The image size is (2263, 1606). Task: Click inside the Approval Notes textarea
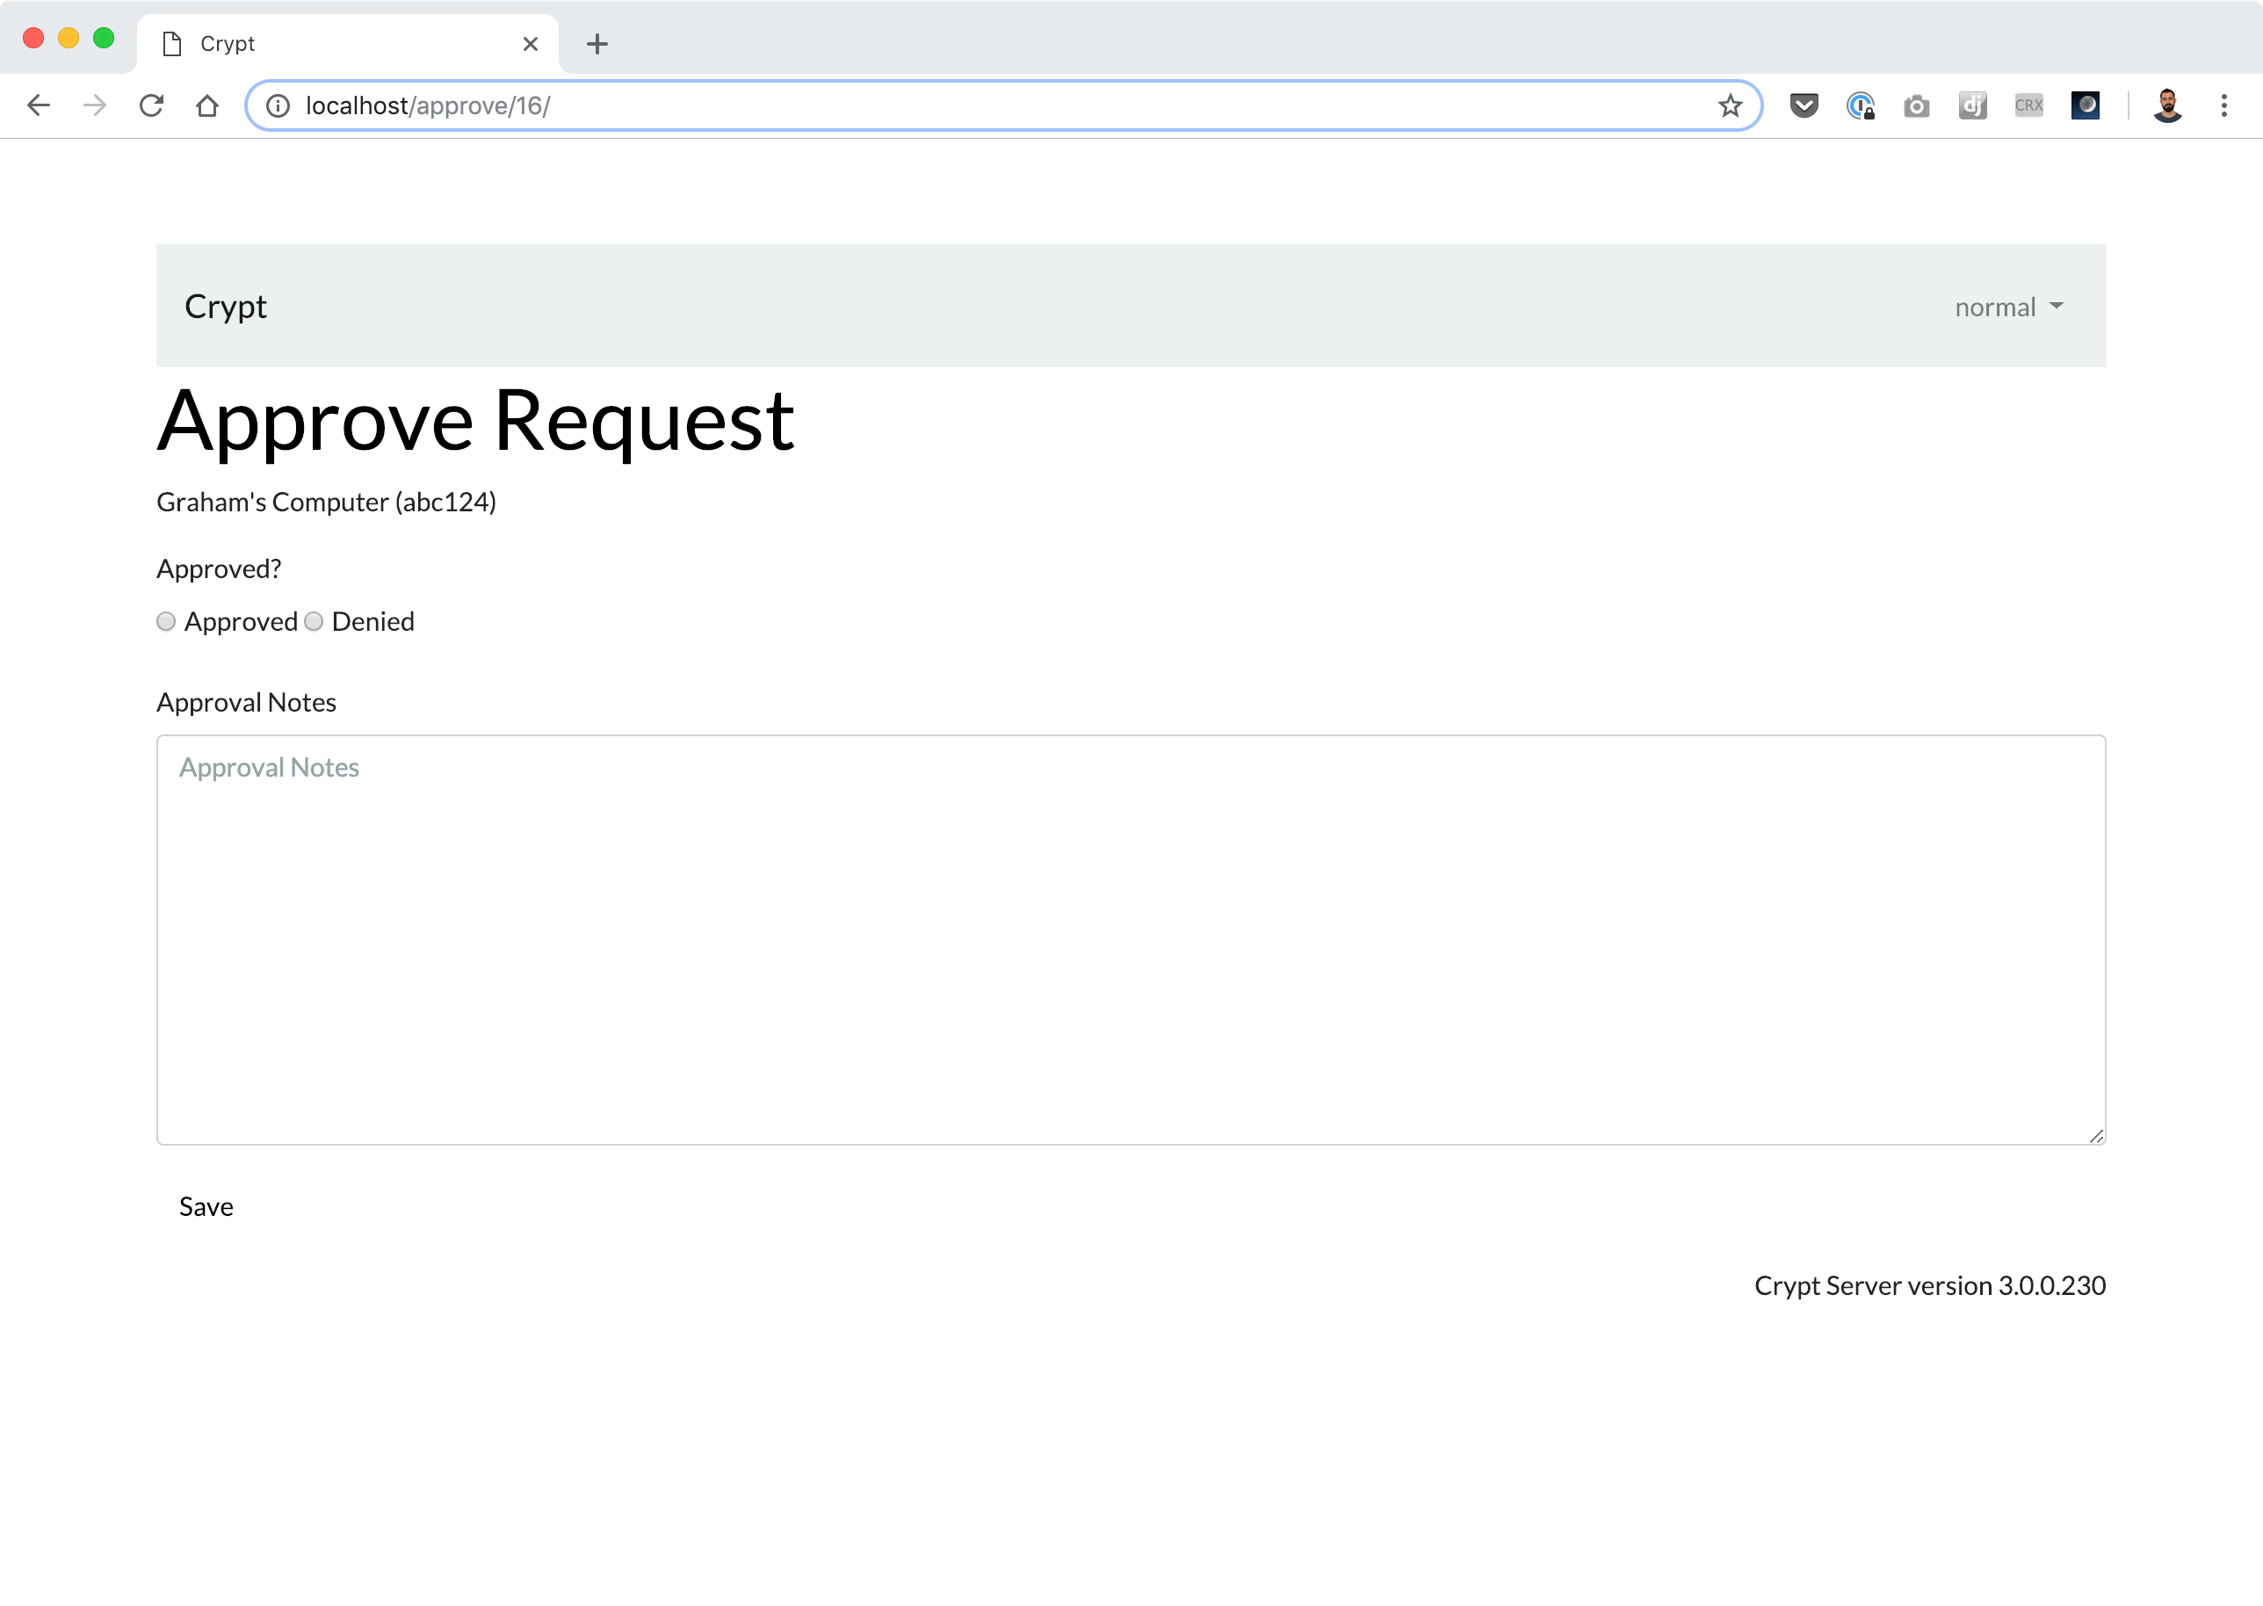tap(1130, 939)
